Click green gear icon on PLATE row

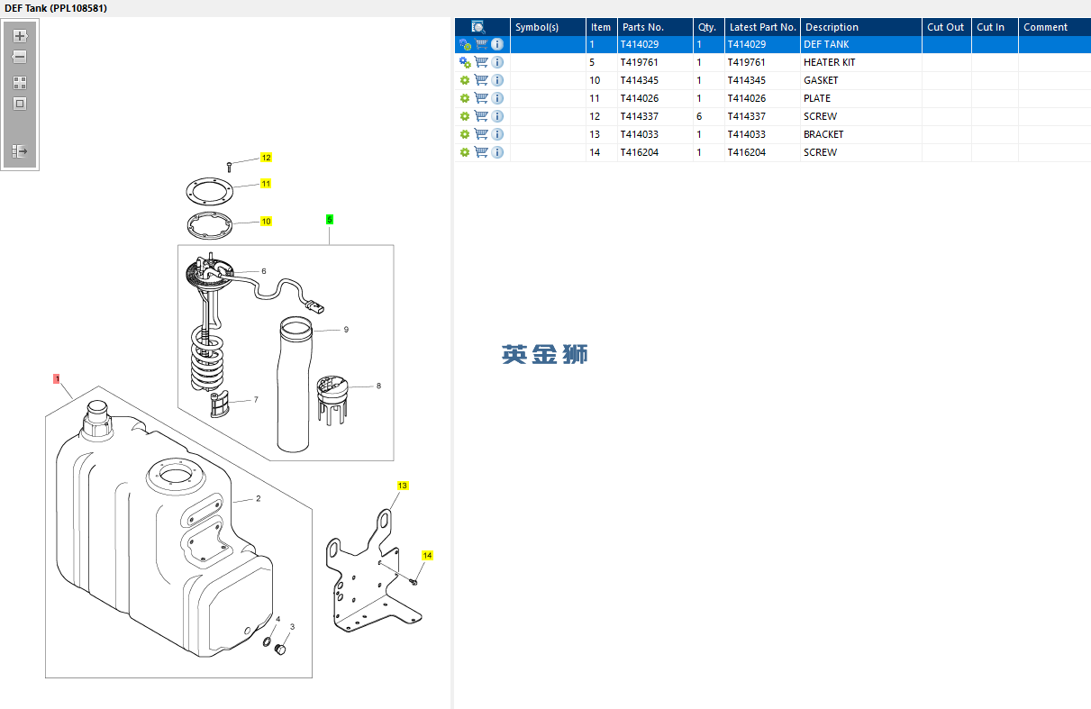coord(465,98)
